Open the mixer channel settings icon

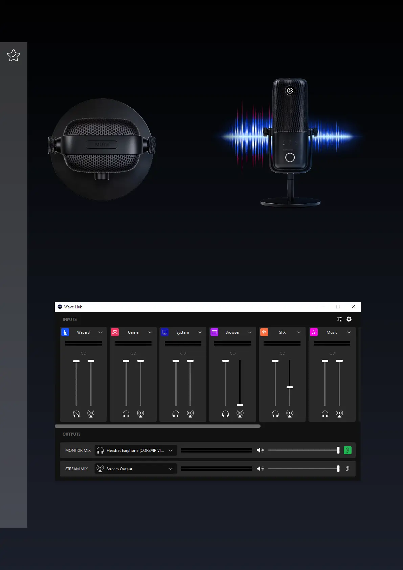click(340, 319)
